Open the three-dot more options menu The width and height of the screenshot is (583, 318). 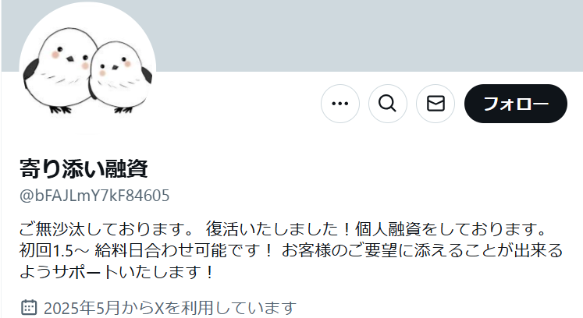tap(339, 104)
